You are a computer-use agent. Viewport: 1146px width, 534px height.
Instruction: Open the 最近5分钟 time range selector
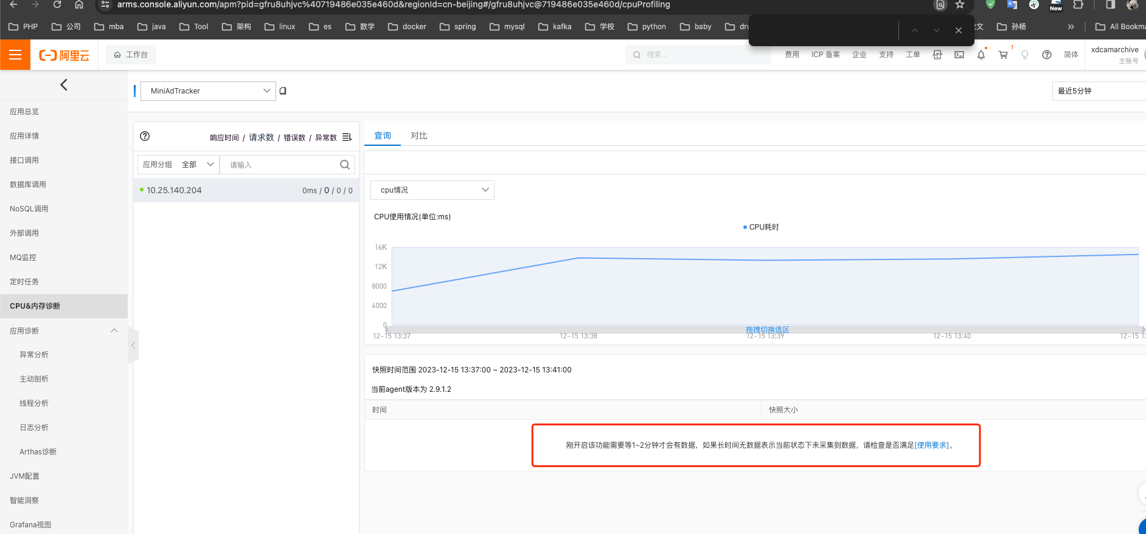pos(1099,91)
